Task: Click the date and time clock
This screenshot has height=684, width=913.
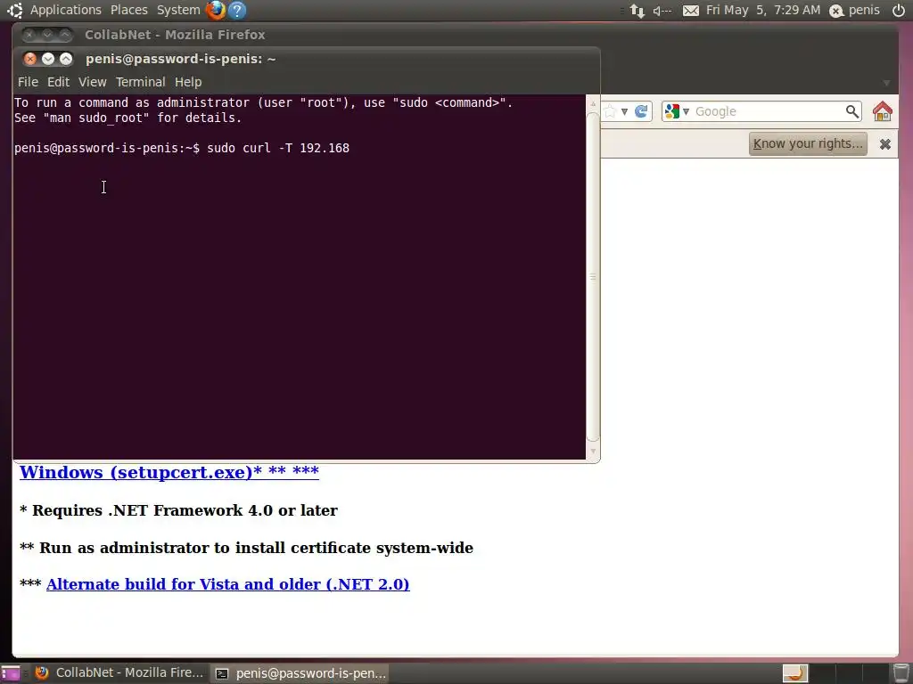Action: (763, 10)
